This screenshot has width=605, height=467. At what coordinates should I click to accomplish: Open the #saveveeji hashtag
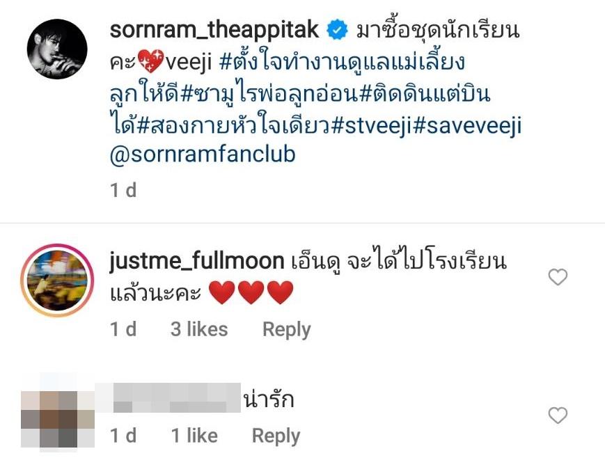coord(467,126)
